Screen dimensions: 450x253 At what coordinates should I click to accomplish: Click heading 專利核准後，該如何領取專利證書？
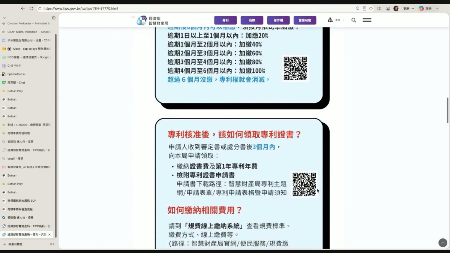click(235, 135)
